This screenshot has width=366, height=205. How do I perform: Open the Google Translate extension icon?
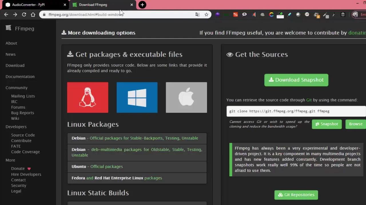[197, 14]
